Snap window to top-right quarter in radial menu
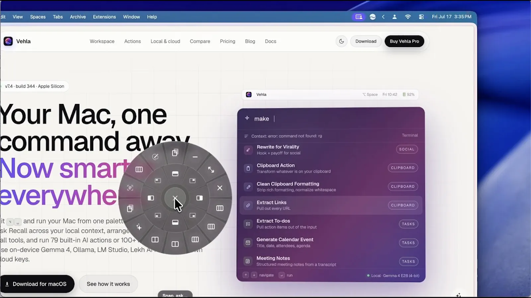The height and width of the screenshot is (298, 531). point(192,180)
